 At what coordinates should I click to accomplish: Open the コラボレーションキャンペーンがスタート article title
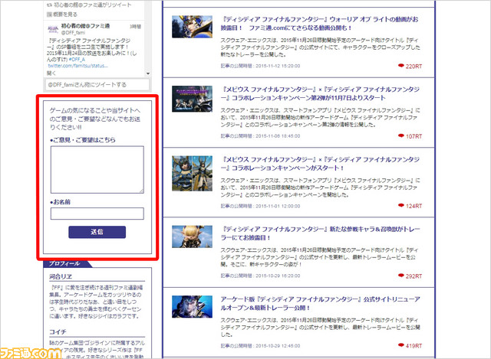click(320, 163)
